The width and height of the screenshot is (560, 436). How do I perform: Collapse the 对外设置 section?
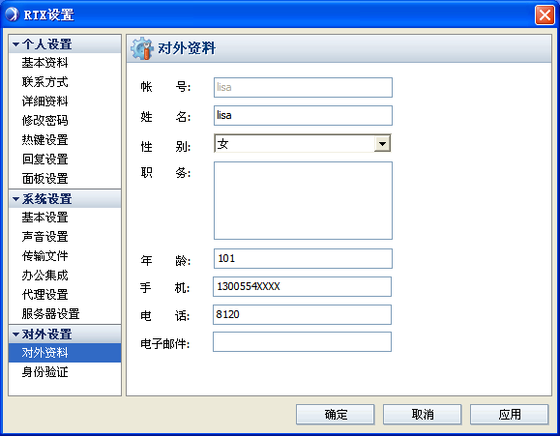click(x=15, y=334)
